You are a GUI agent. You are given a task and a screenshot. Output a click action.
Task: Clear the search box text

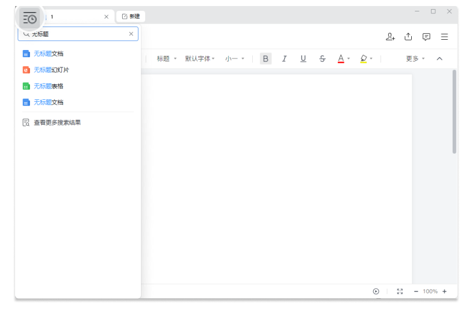click(x=131, y=34)
